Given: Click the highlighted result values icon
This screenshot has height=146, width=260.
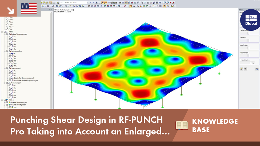Looking at the screenshot, I should coord(105,3).
